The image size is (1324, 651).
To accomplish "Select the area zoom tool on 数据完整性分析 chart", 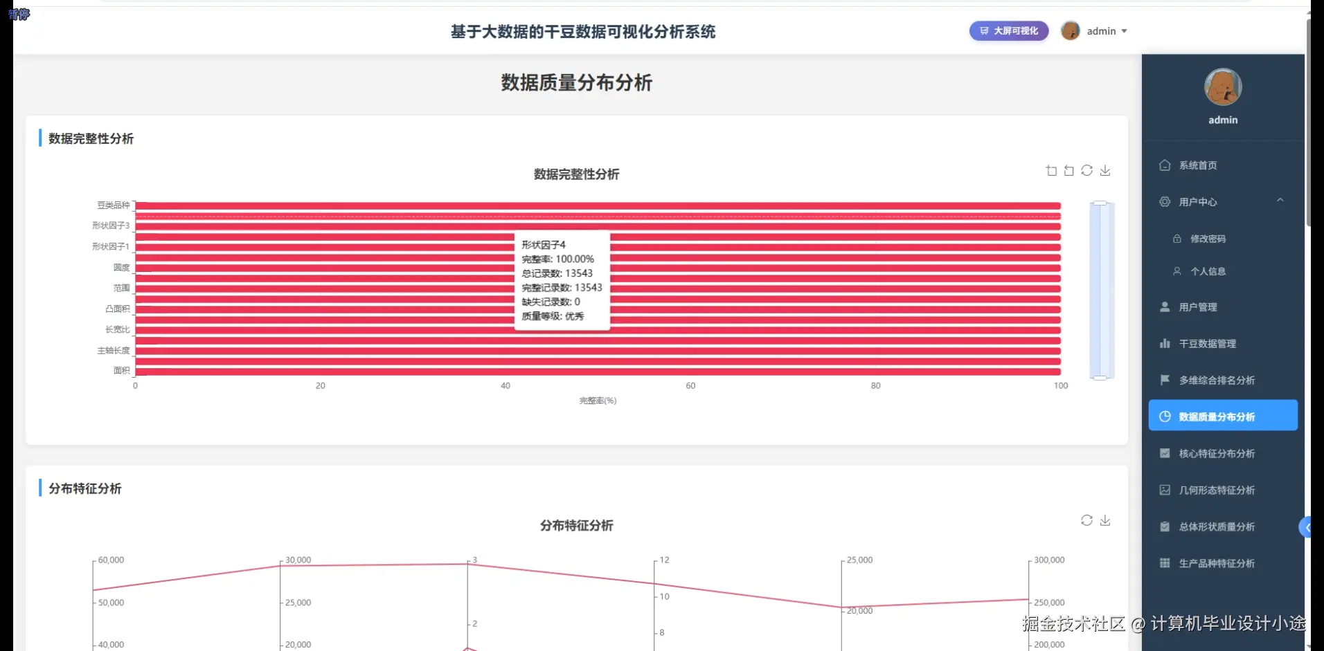I will (x=1051, y=170).
